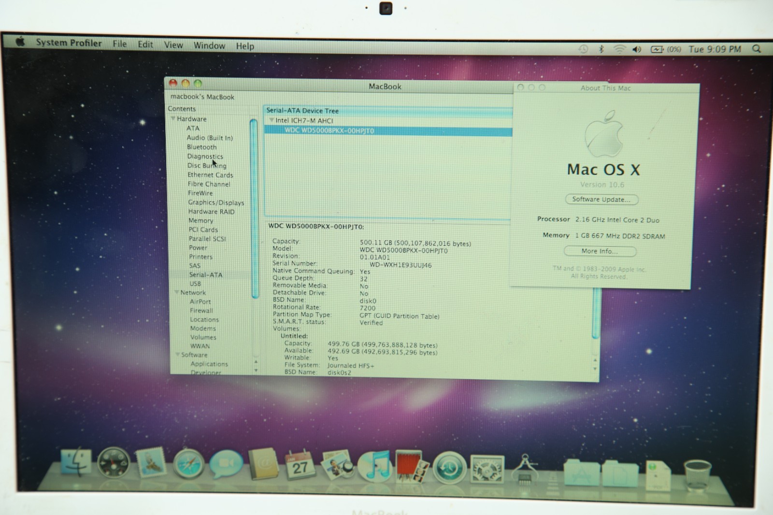The width and height of the screenshot is (773, 515).
Task: Select Locations under Network
Action: [204, 320]
